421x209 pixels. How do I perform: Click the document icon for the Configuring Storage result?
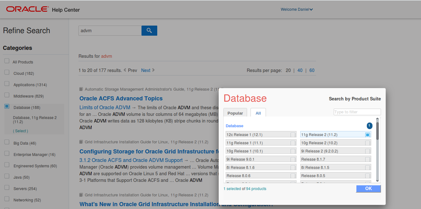pyautogui.click(x=81, y=142)
